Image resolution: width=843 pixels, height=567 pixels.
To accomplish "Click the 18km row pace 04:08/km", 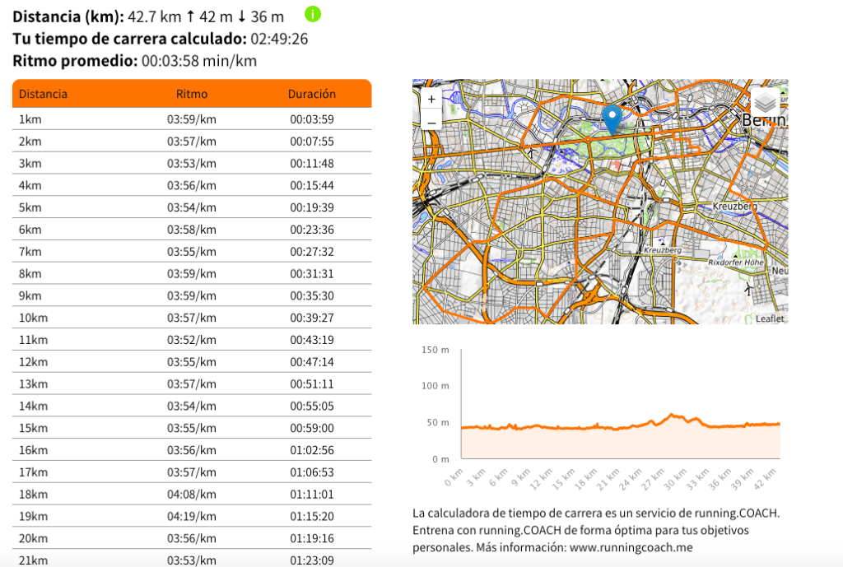I will point(192,494).
